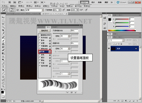Viewport: 142px width, 103px height.
Task: Click the lock-all icon in Layers panel
Action: tap(121, 44)
